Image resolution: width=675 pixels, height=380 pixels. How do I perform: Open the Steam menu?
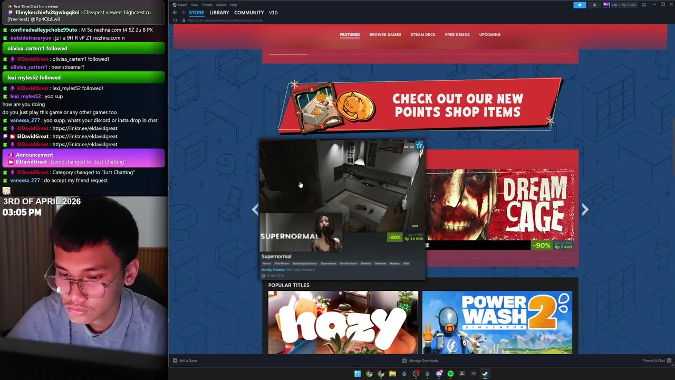pyautogui.click(x=182, y=5)
